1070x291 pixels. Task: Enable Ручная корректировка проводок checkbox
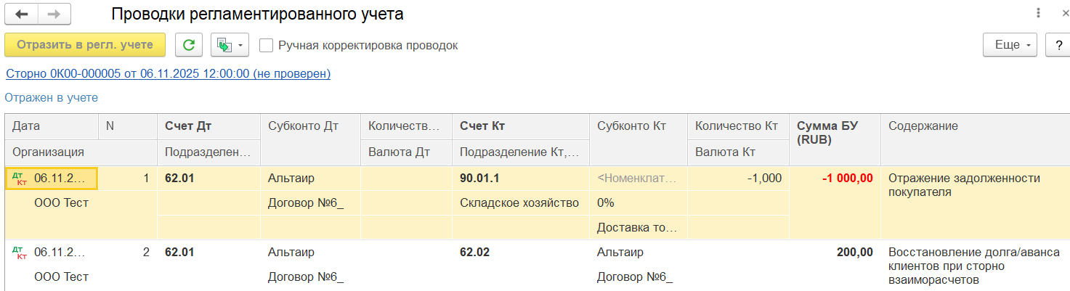(x=267, y=45)
